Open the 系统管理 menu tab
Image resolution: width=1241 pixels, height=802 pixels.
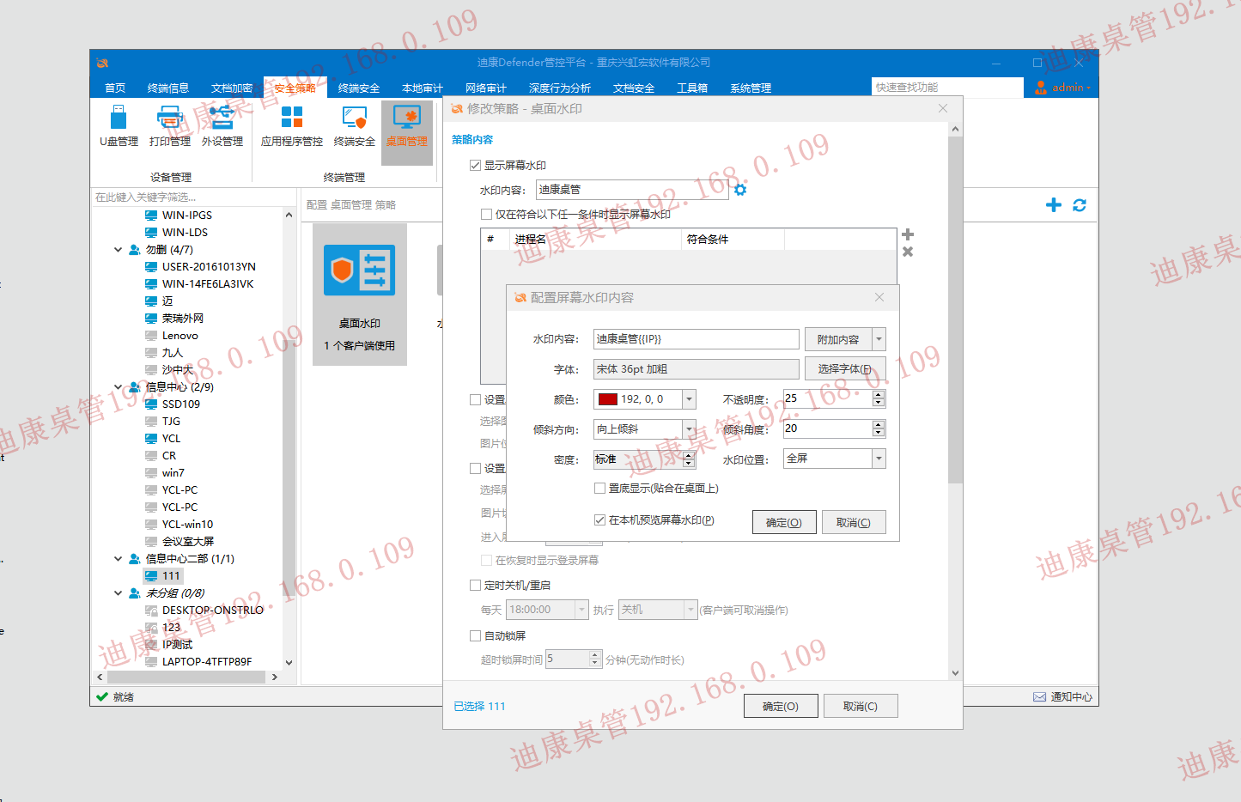click(x=751, y=88)
